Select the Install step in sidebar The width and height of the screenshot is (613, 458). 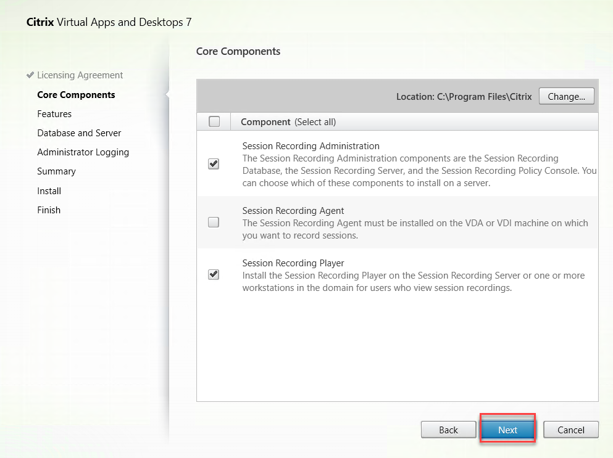click(49, 190)
